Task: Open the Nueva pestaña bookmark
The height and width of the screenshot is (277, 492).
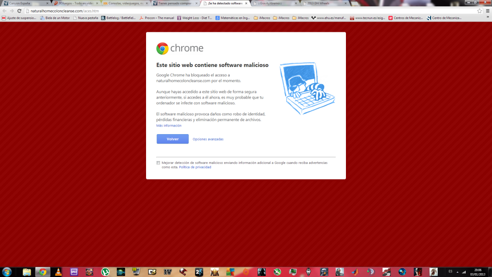Action: click(86, 18)
